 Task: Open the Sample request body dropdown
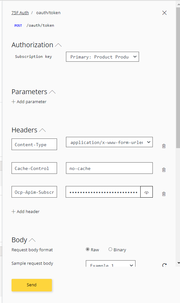110,264
